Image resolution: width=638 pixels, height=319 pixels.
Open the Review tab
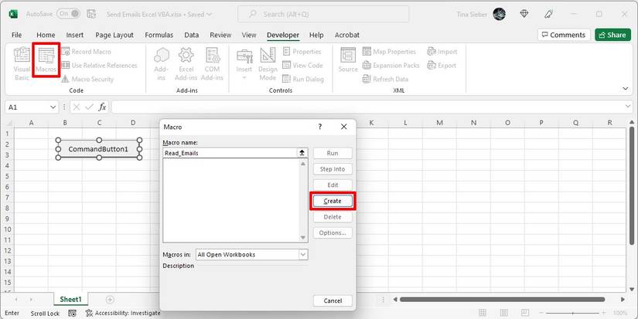coord(220,35)
